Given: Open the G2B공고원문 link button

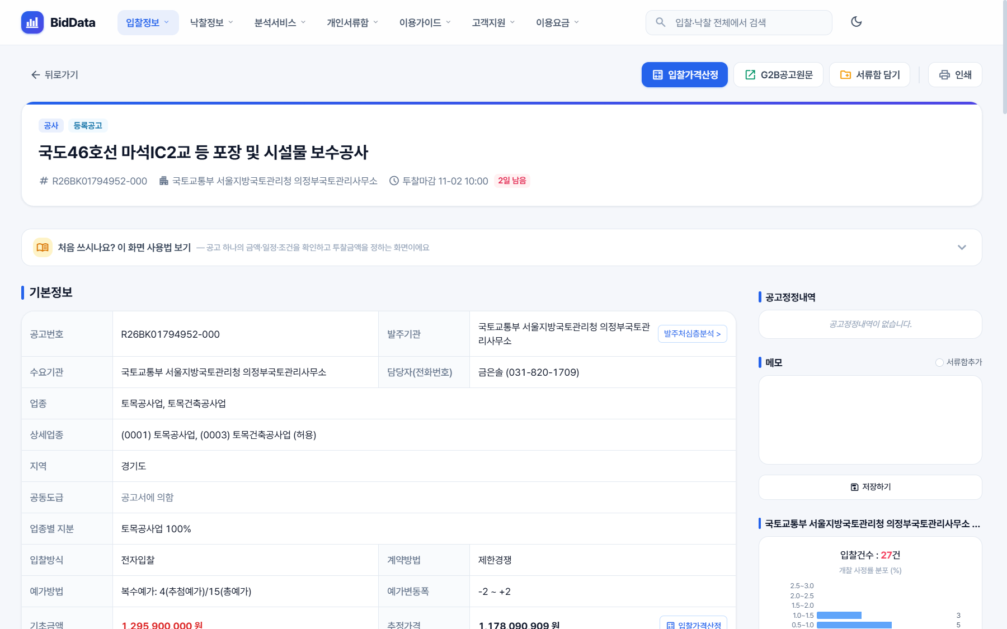Looking at the screenshot, I should (778, 75).
